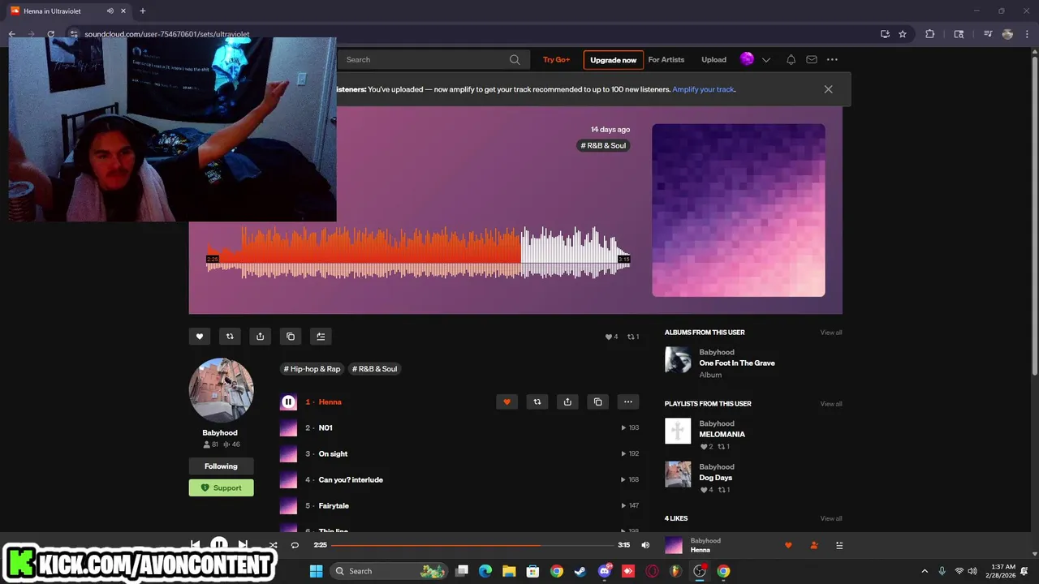Image resolution: width=1039 pixels, height=584 pixels.
Task: Open the Chrome three-dot menu
Action: [1028, 34]
